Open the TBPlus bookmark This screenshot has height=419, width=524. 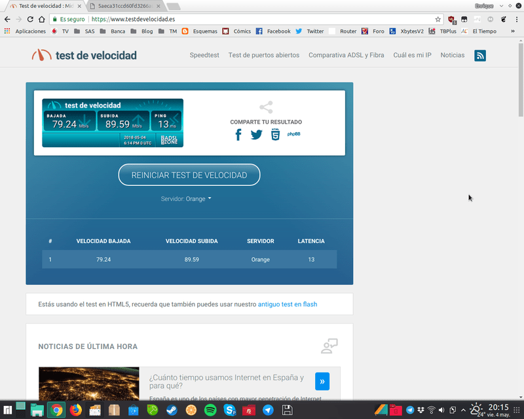[443, 31]
